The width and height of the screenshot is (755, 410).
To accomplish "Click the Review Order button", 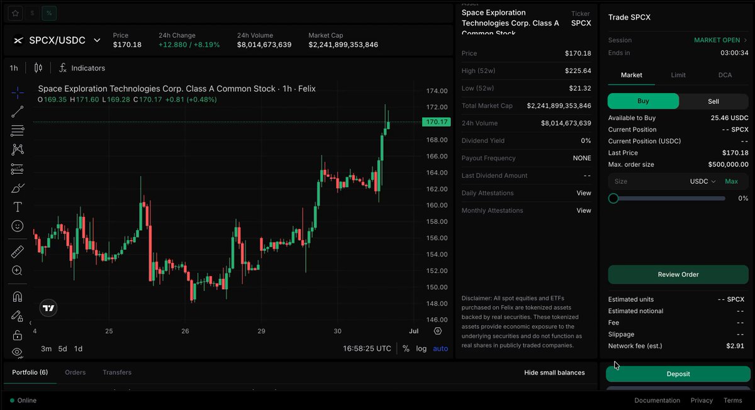I will 678,274.
